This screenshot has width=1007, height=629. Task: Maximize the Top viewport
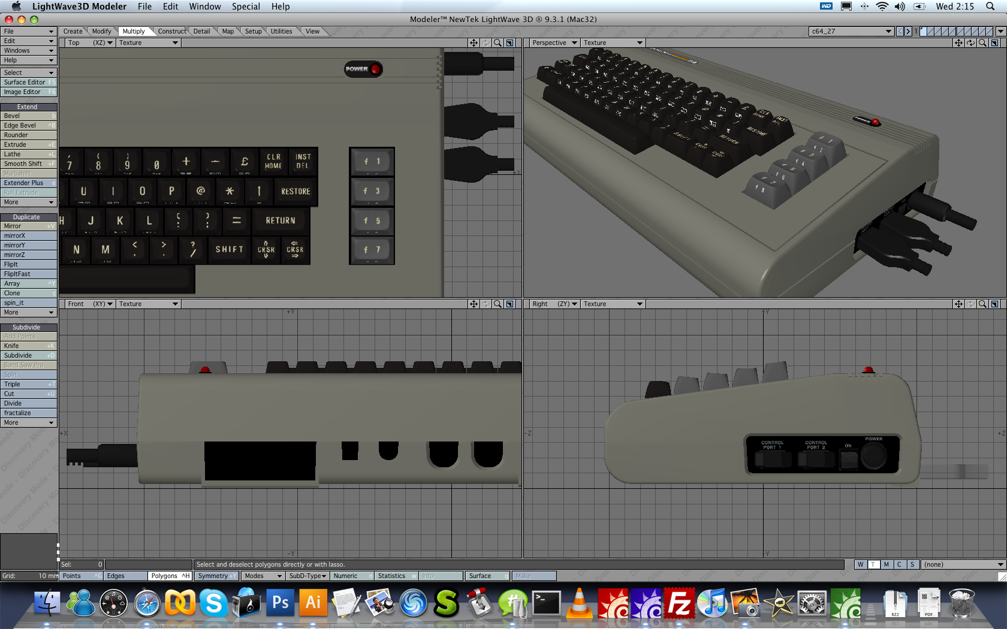[x=509, y=43]
